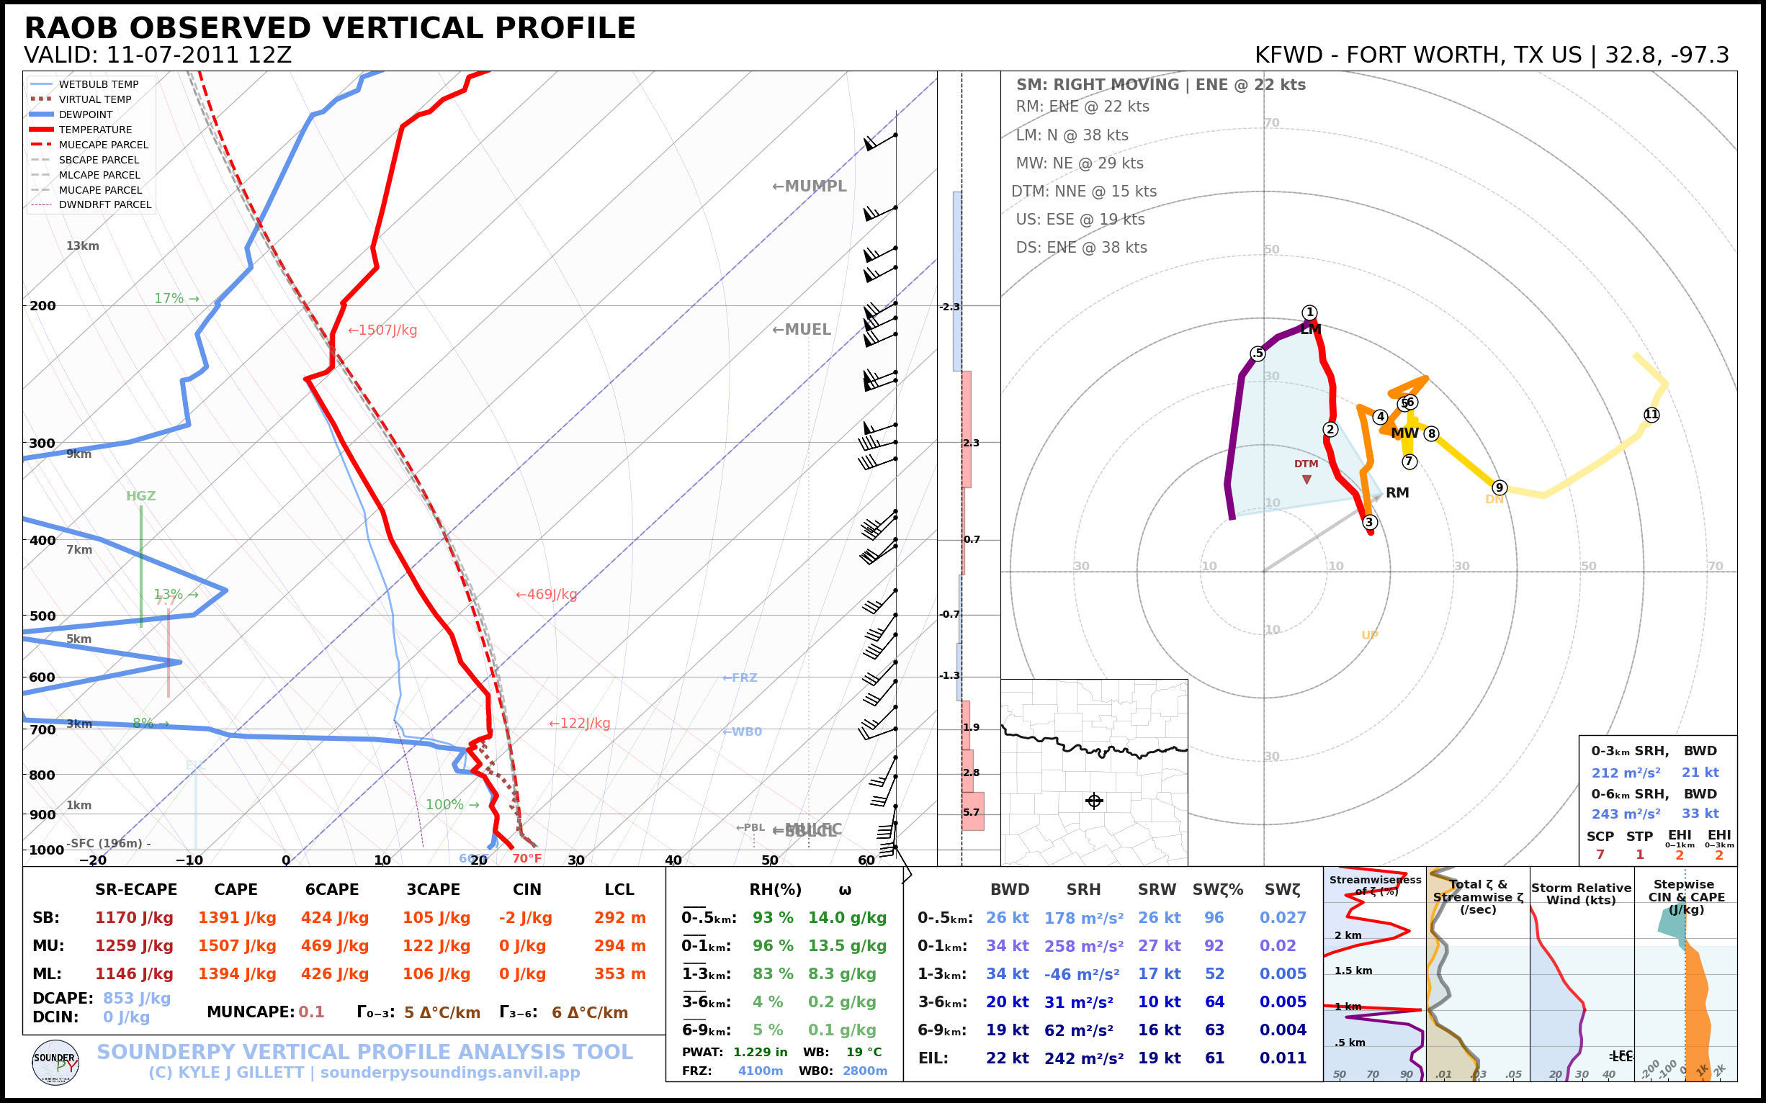Image resolution: width=1766 pixels, height=1103 pixels.
Task: Click the MW mean wind marker
Action: tap(1404, 433)
